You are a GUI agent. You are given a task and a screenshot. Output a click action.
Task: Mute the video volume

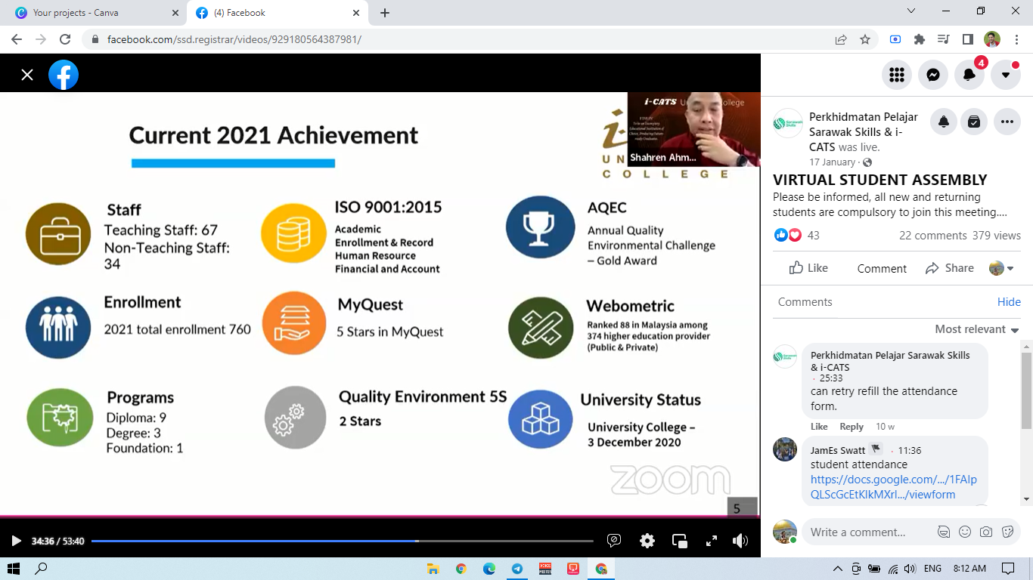click(740, 541)
